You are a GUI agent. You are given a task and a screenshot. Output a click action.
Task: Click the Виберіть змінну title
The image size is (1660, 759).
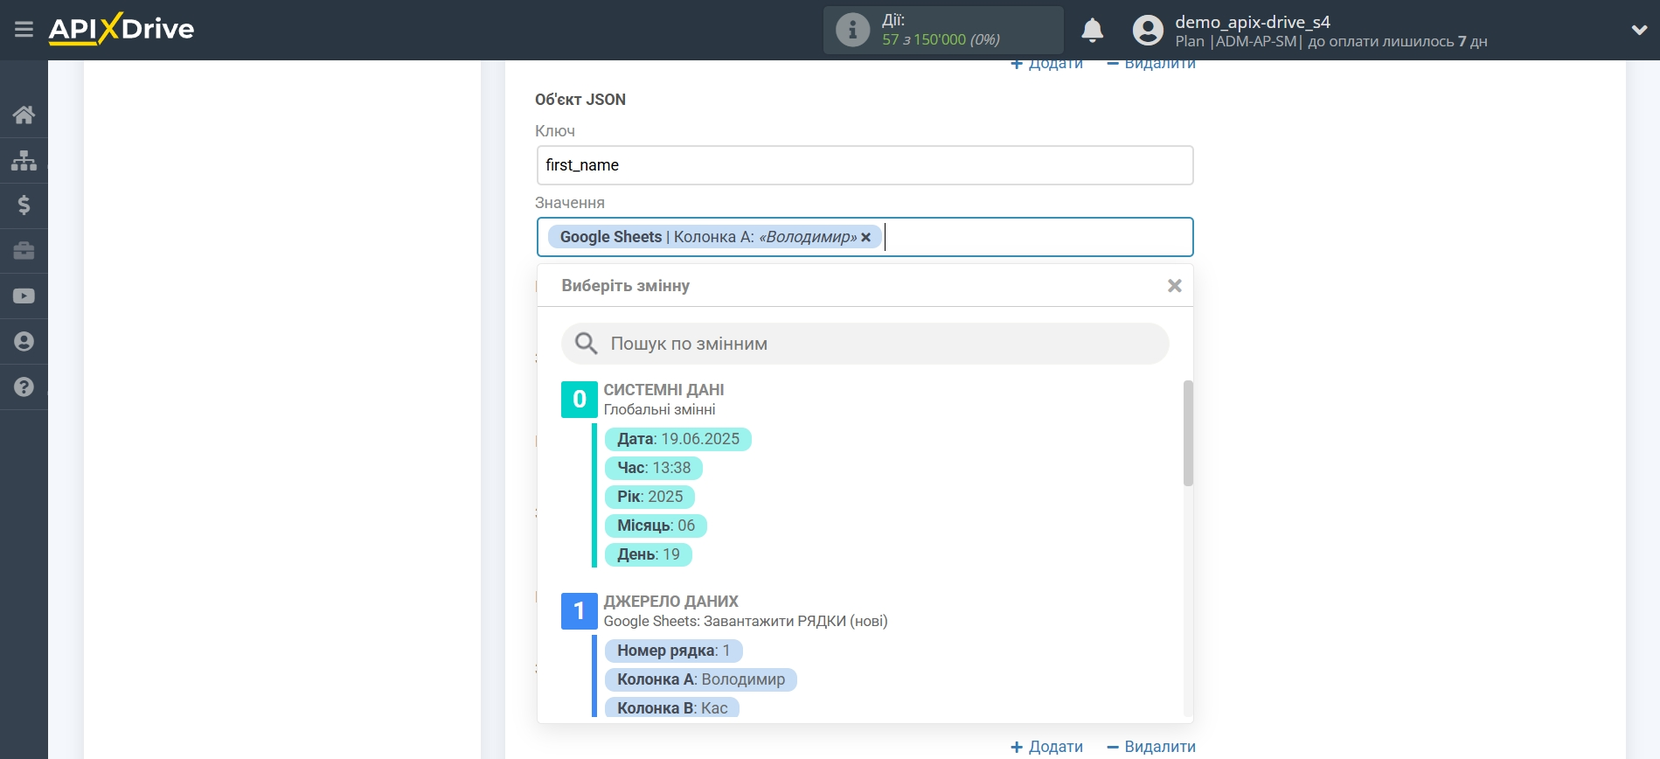pos(626,286)
